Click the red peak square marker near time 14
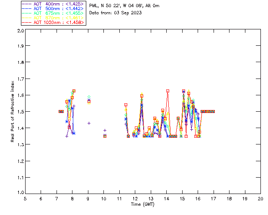This screenshot has width=268, height=215. point(167,91)
